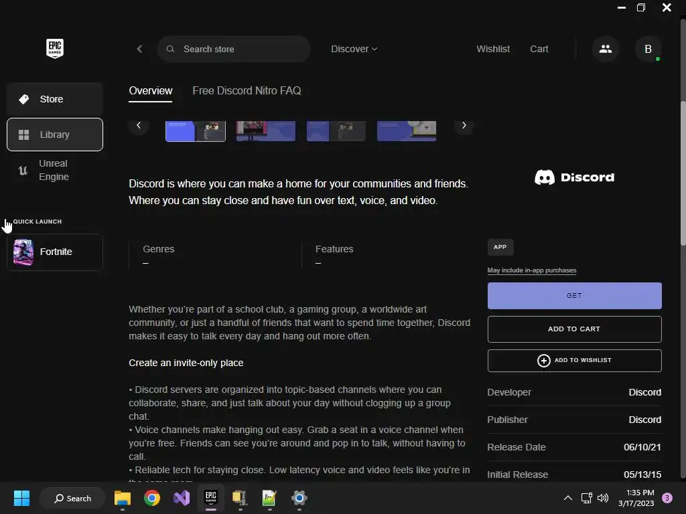
Task: Open May include in-app purchases link
Action: click(531, 270)
